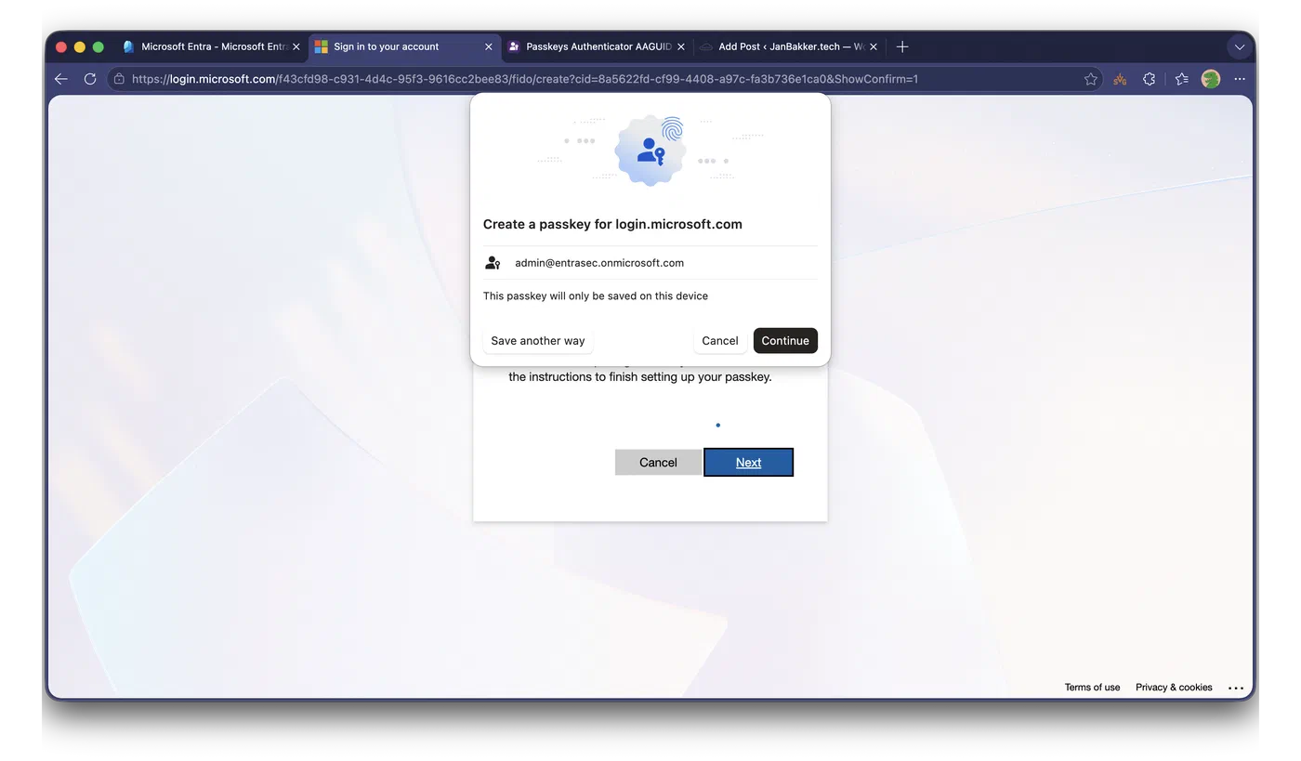Open the Add Post JanBakker.tech tab
This screenshot has height=761, width=1301.
pos(789,46)
